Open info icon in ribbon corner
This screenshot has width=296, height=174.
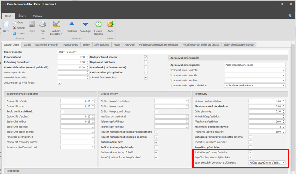point(290,16)
